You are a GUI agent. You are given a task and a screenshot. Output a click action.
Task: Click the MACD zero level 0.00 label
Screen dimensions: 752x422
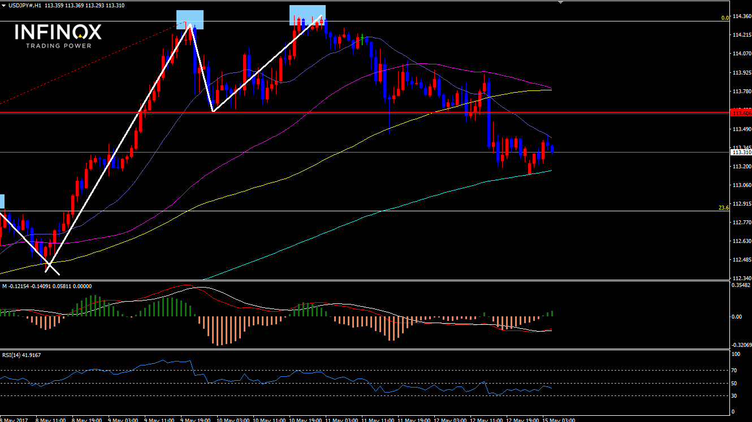pyautogui.click(x=737, y=316)
